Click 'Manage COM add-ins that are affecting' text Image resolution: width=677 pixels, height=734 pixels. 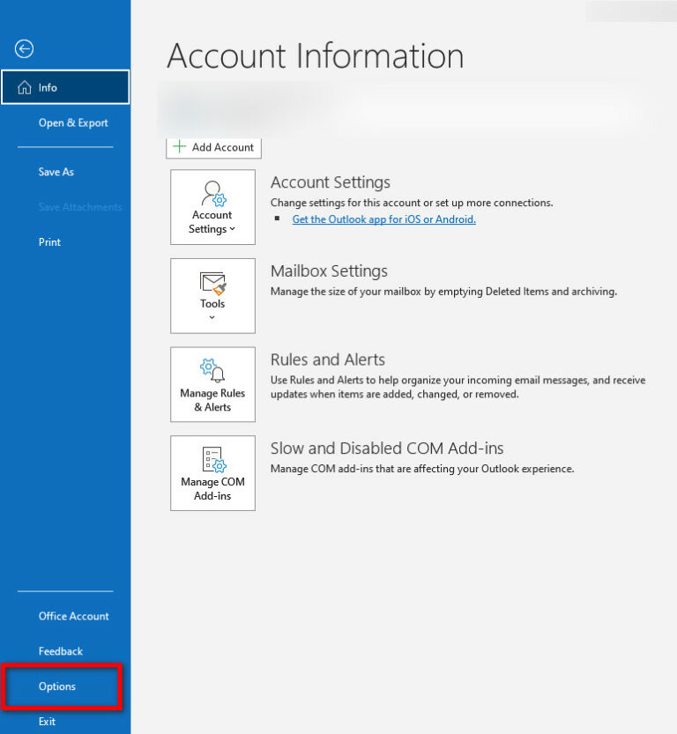click(x=422, y=469)
